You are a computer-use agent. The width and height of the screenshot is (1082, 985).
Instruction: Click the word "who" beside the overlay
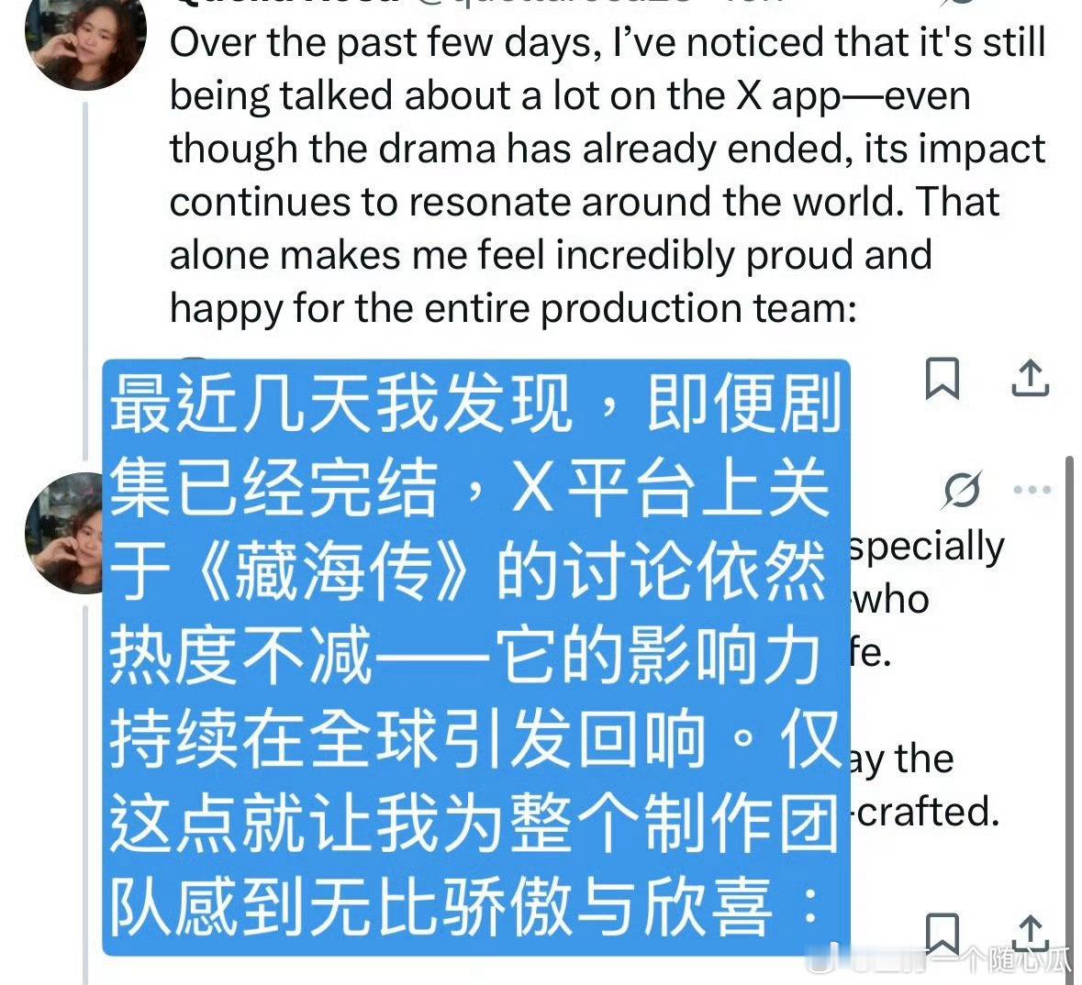(x=891, y=600)
